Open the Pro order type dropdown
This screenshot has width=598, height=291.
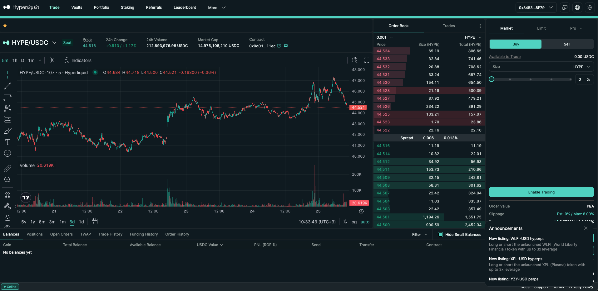(576, 28)
